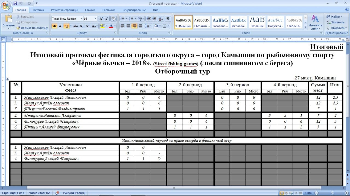Open the Рассылки tab
The width and height of the screenshot is (350, 196).
[x=109, y=10]
